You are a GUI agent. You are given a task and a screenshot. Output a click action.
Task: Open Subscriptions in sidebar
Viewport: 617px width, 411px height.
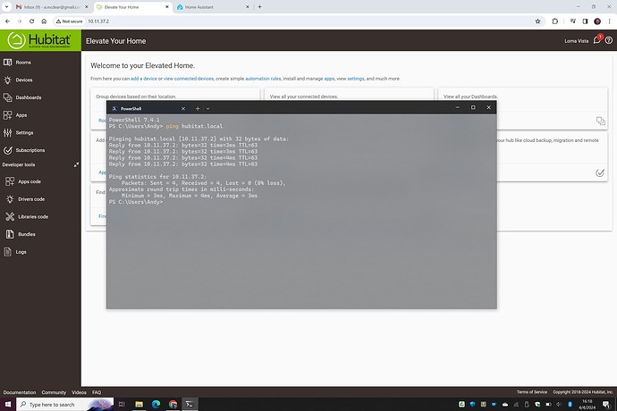(x=24, y=150)
